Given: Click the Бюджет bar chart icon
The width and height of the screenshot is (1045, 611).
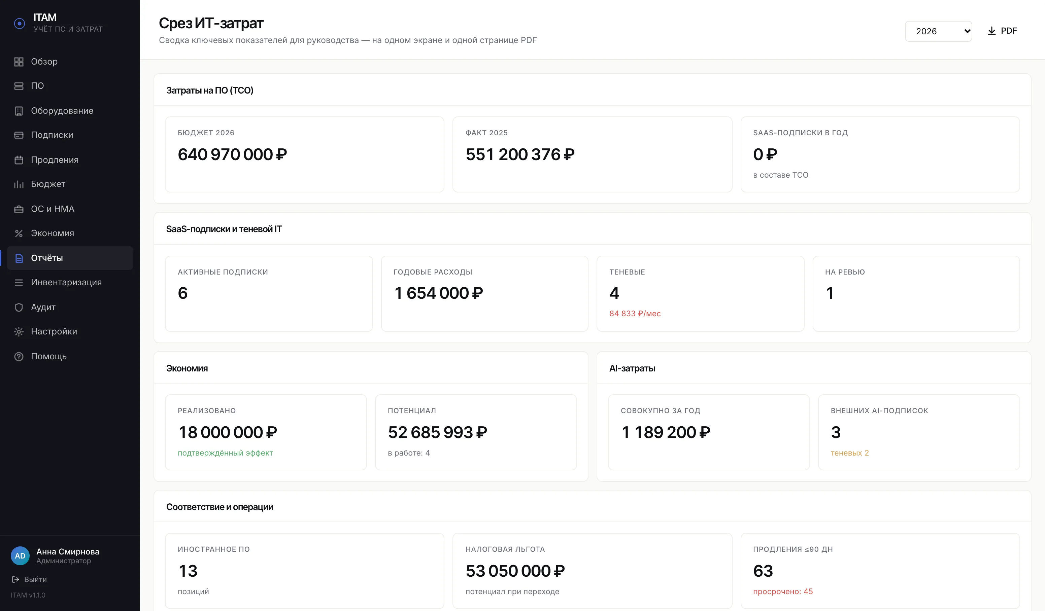Looking at the screenshot, I should (19, 184).
